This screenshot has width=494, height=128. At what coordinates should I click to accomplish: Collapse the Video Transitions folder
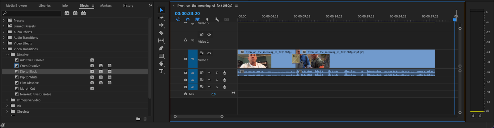pos(4,49)
